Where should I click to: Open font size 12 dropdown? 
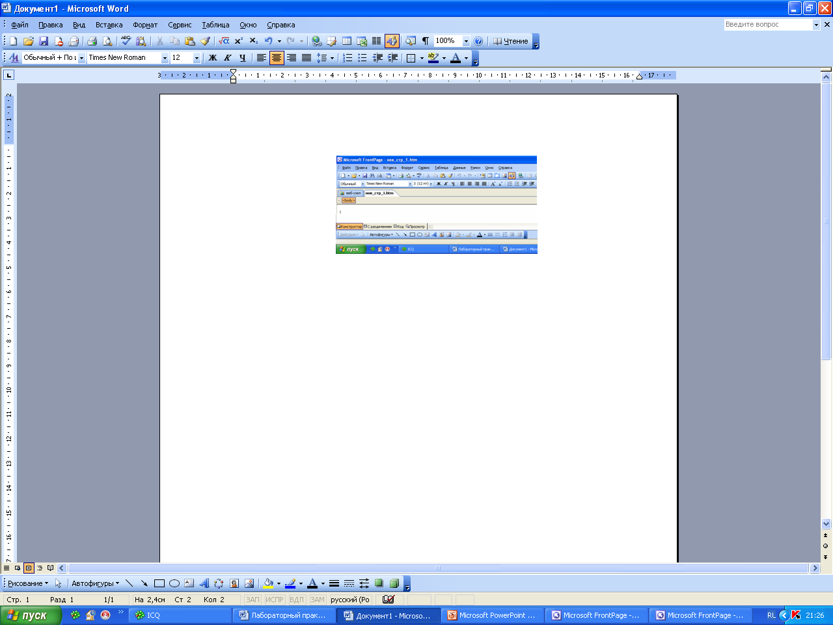pos(197,58)
